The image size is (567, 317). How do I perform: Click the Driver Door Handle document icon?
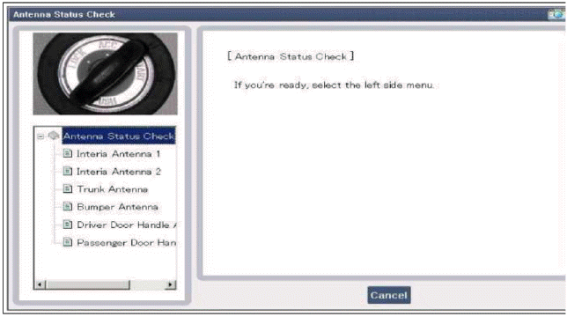tap(68, 225)
